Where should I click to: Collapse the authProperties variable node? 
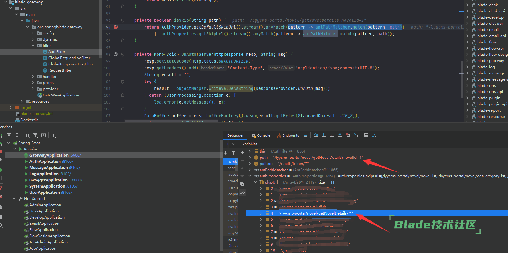(250, 176)
